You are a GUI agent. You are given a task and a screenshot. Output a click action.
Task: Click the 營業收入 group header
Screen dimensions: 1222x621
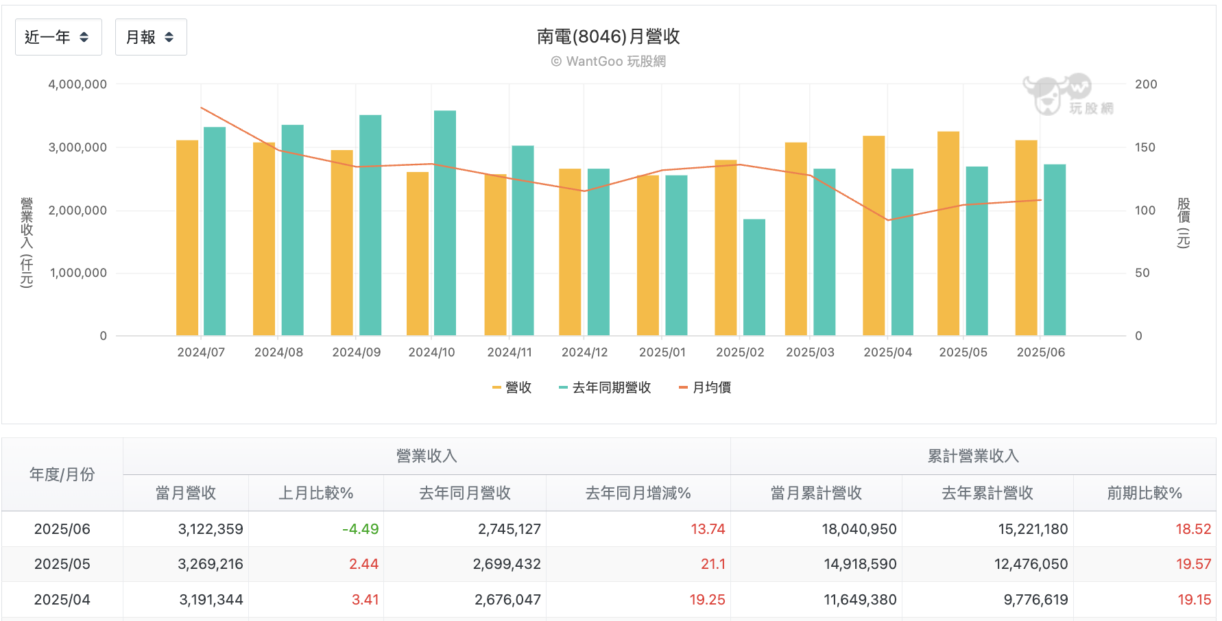coord(427,456)
